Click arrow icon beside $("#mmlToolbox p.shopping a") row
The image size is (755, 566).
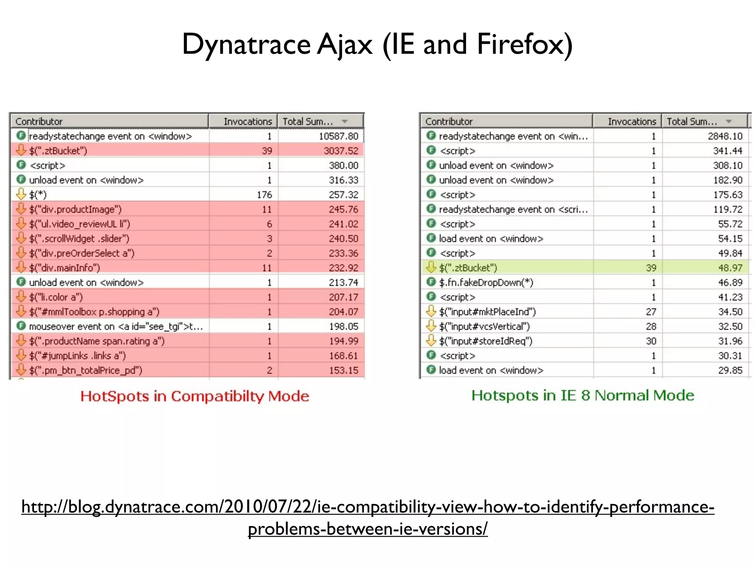[x=21, y=311]
